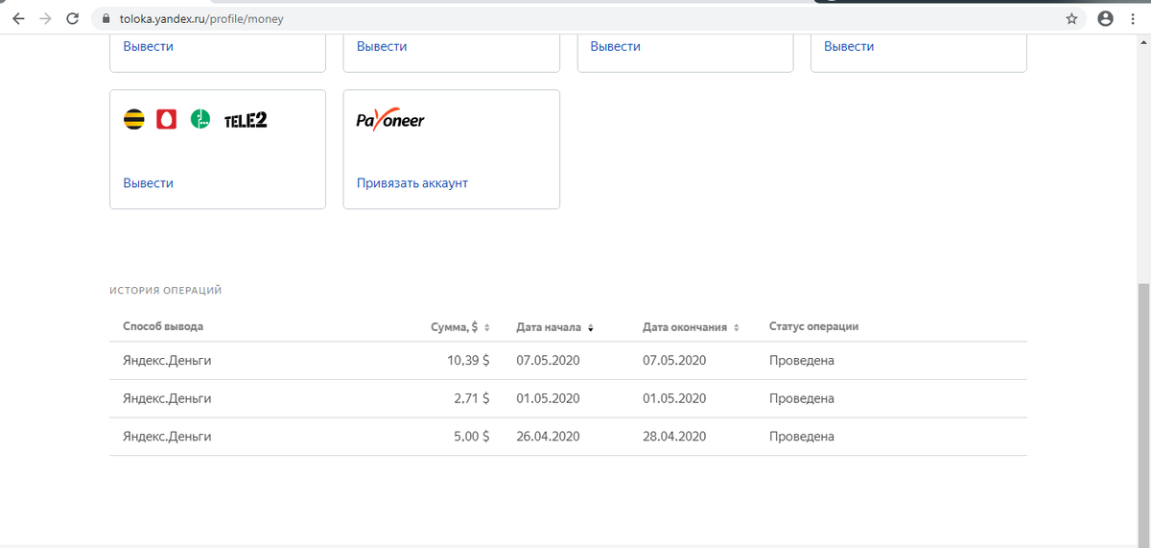Click Привязать аккаунт under Payoneer
The height and width of the screenshot is (548, 1151).
click(x=412, y=182)
